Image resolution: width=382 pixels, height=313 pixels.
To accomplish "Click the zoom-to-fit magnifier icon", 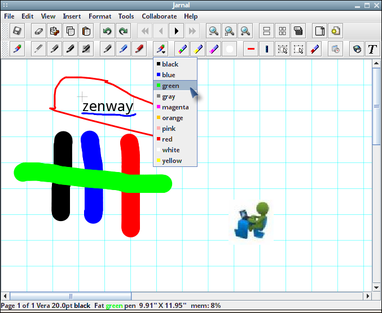I will pos(230,31).
